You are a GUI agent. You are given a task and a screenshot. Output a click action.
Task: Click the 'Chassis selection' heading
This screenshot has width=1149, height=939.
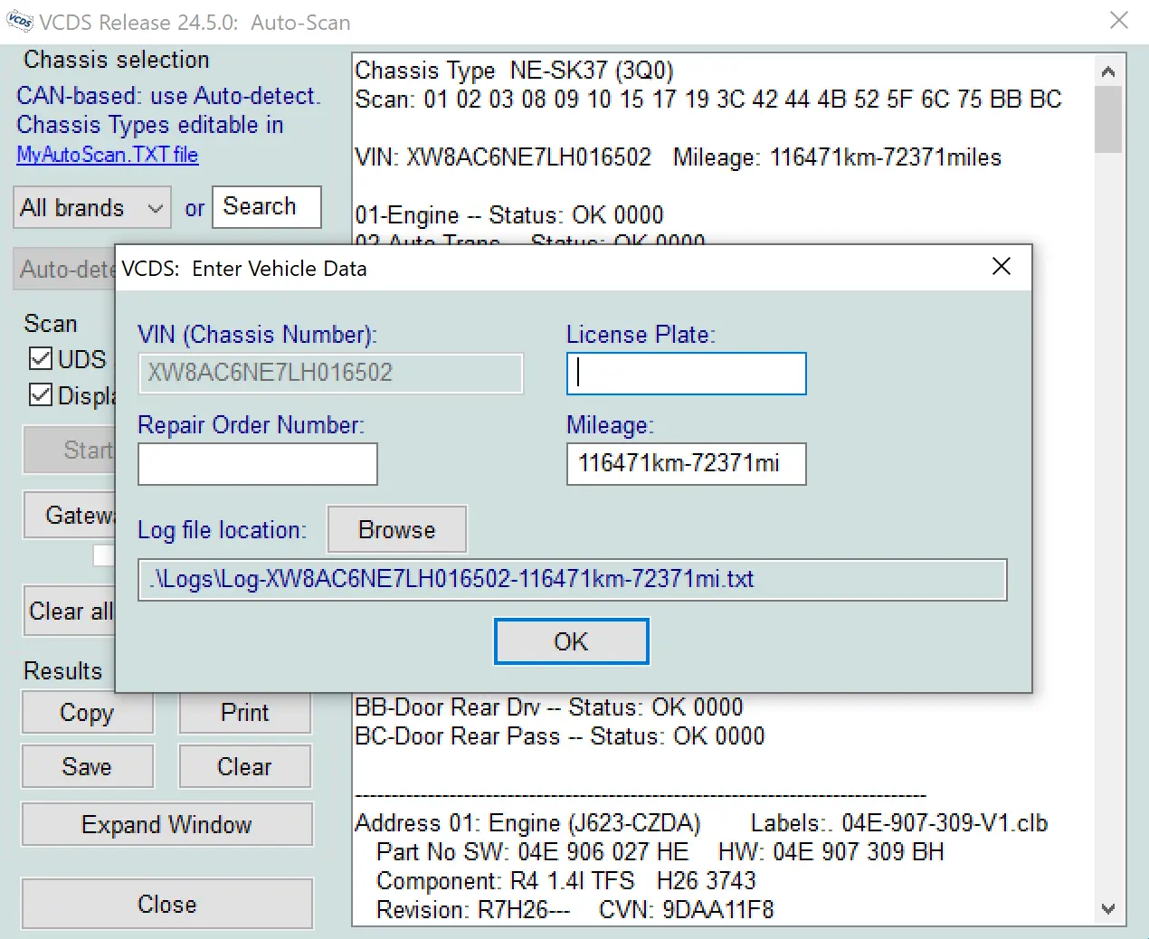(117, 60)
